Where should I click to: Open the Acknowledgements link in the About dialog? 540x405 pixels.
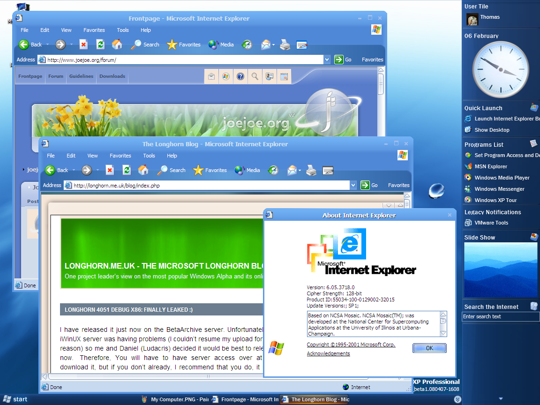328,353
